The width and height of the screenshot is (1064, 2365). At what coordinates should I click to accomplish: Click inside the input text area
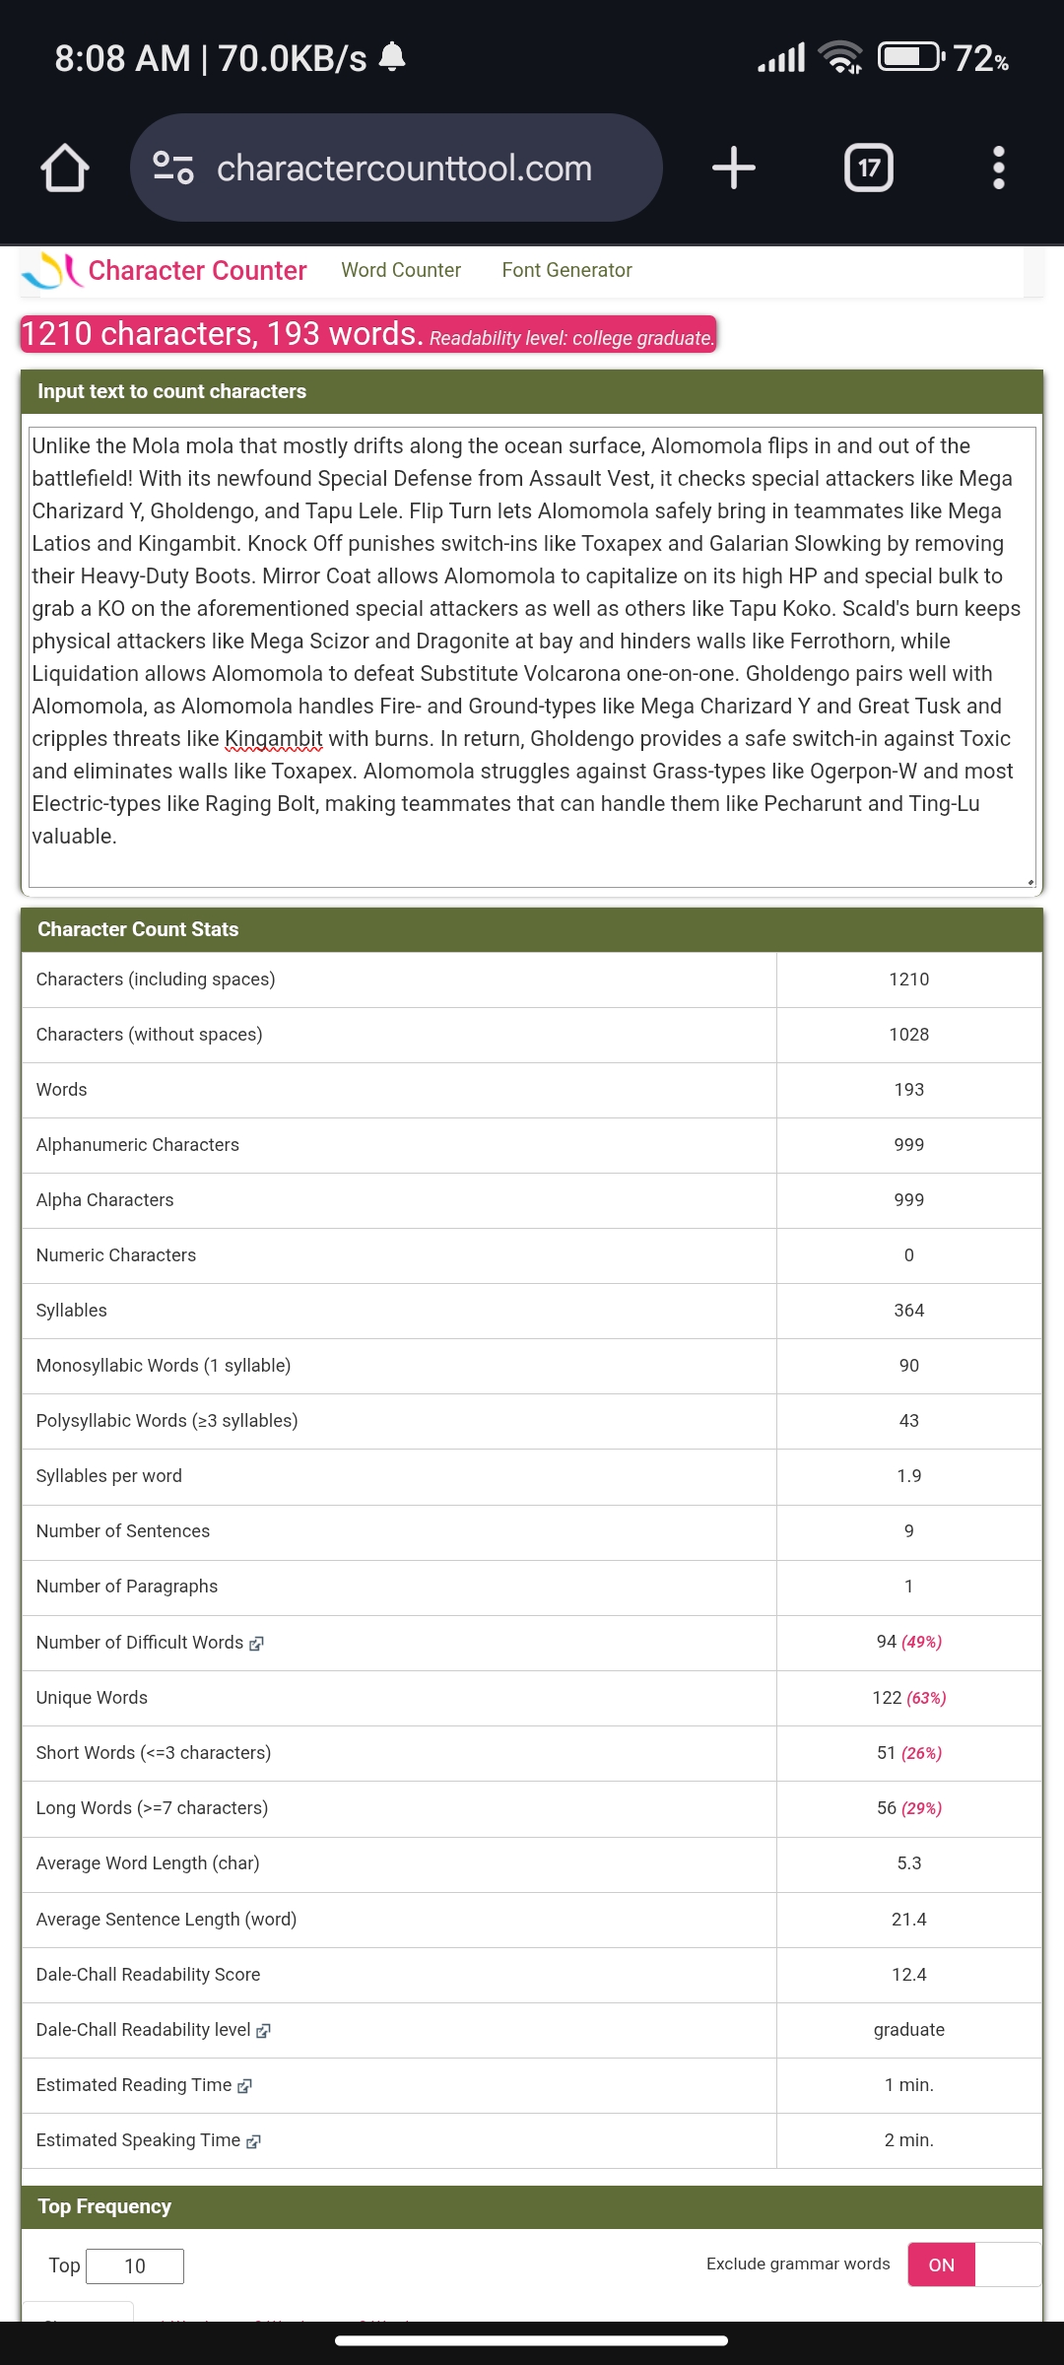coord(532,641)
